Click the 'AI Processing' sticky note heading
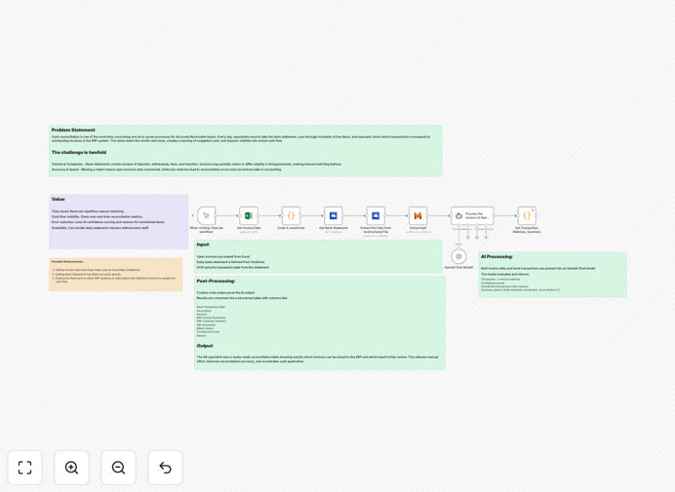Viewport: 675px width, 492px height. [496, 256]
